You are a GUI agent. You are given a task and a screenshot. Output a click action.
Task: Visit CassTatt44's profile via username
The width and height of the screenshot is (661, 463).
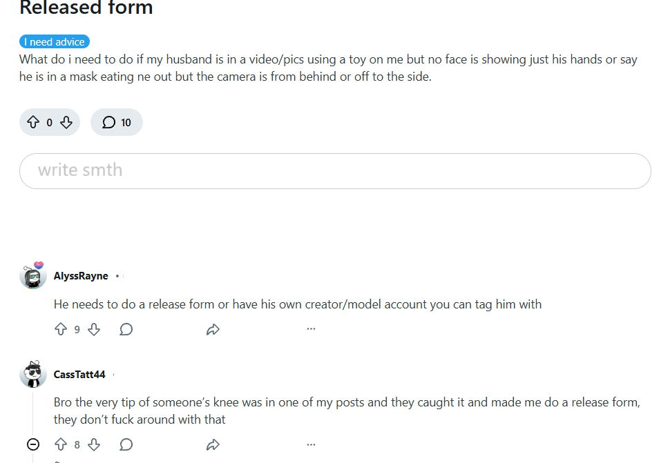(x=79, y=375)
